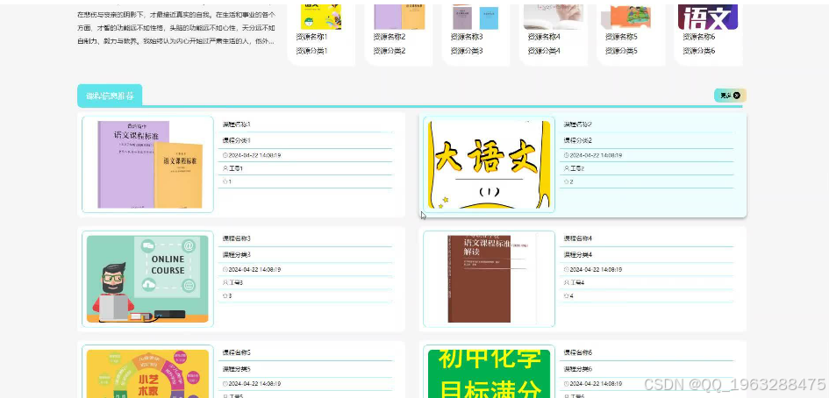Open the purple 语文课程标准 course cover image
Viewport: 829px width, 398px height.
(147, 165)
